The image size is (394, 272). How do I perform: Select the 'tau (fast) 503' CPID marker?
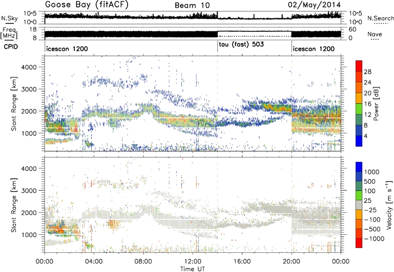241,45
